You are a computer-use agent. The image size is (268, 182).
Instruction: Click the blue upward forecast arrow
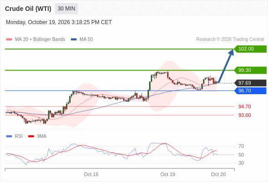(x=226, y=66)
